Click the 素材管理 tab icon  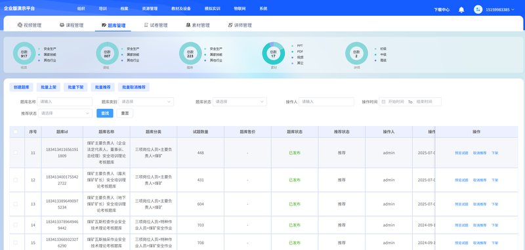pos(188,25)
